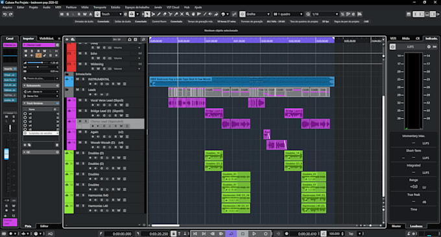Adjust the inspector volume slider
The height and width of the screenshot is (237, 441).
pos(38,63)
